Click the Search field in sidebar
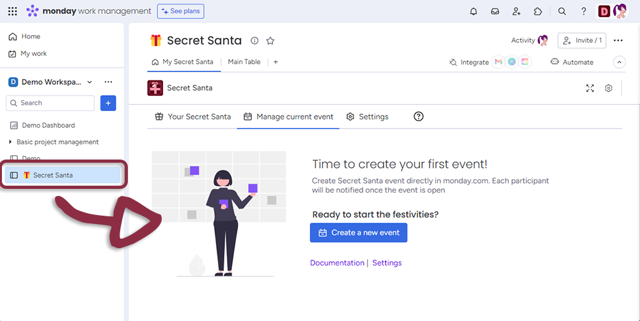 pyautogui.click(x=51, y=103)
